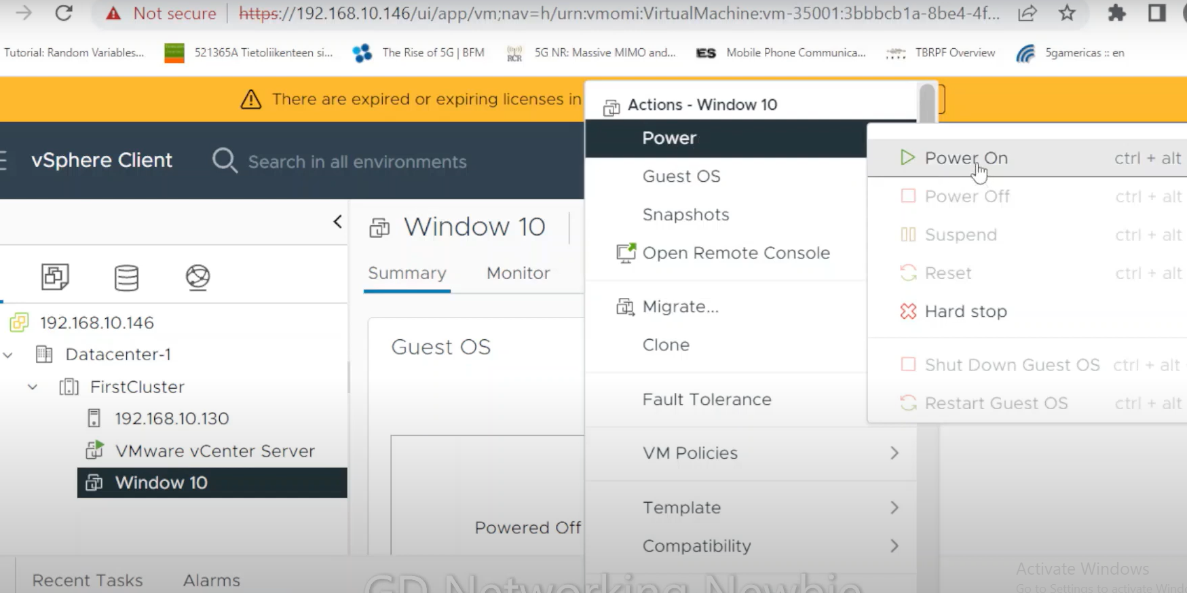
Task: Click the license warning triangle icon
Action: (251, 99)
